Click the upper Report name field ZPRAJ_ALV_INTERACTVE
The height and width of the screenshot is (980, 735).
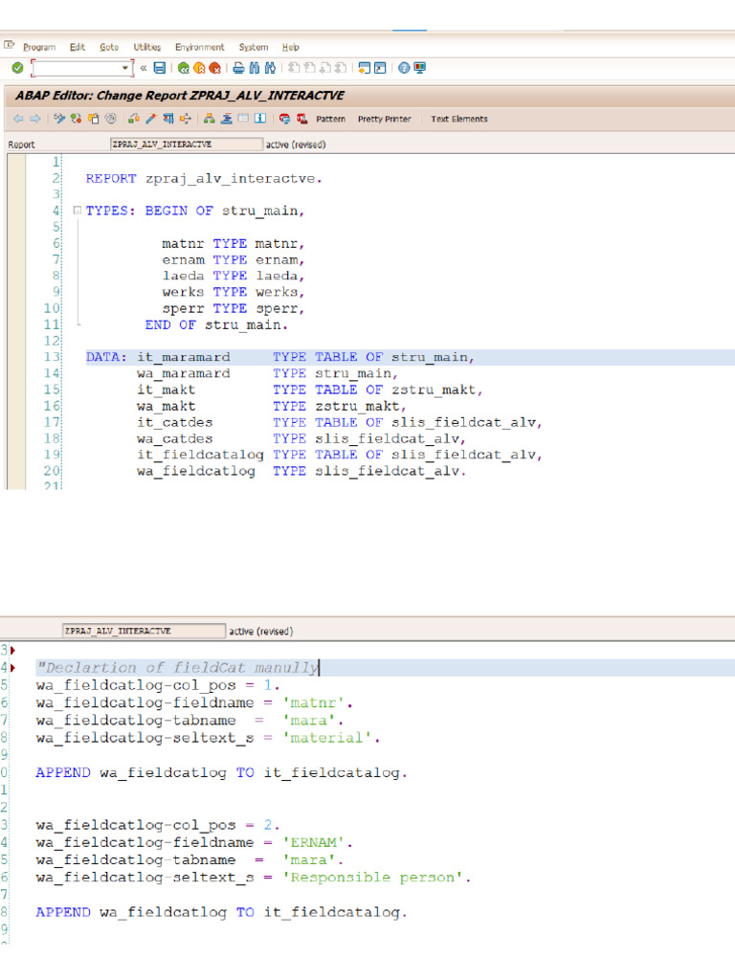click(187, 145)
